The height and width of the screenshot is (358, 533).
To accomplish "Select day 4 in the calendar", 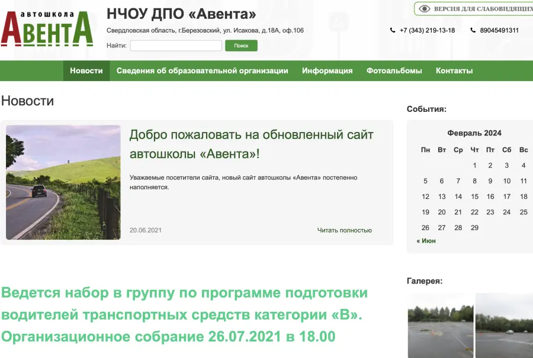I will [524, 166].
